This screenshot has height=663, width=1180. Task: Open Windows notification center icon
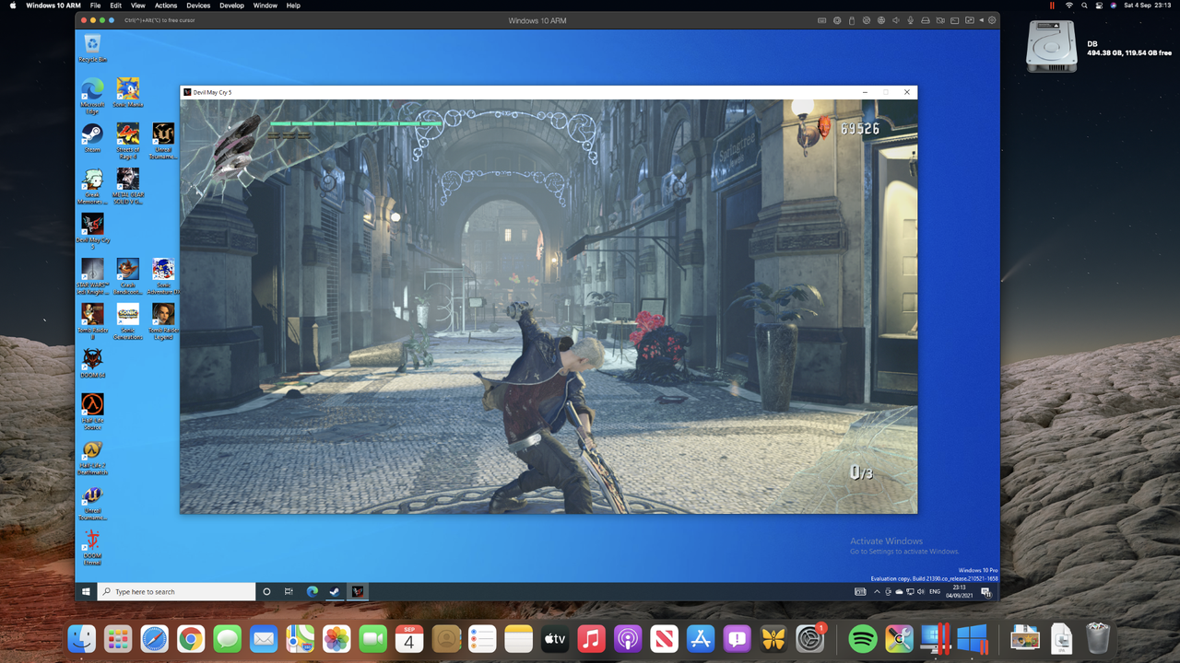point(985,591)
